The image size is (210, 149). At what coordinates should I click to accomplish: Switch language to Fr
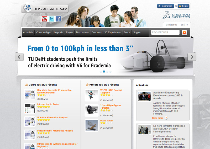click(x=187, y=25)
